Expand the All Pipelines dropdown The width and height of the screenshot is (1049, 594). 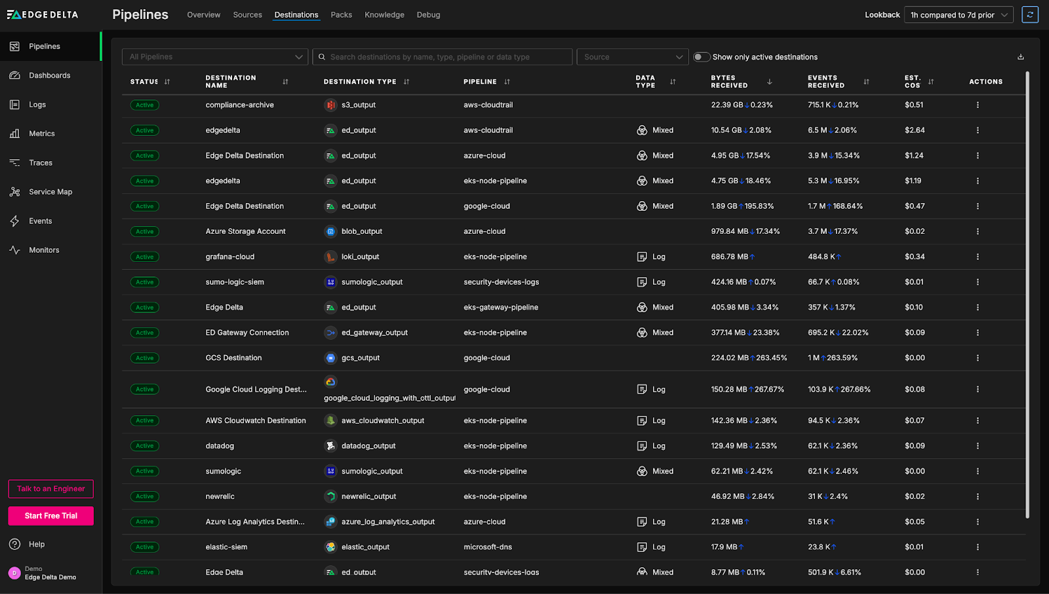click(x=214, y=57)
